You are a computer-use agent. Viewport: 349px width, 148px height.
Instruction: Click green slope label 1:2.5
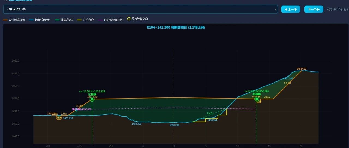pyautogui.click(x=209, y=113)
